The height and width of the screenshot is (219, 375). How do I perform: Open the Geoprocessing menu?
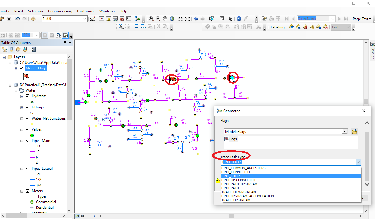pyautogui.click(x=60, y=11)
